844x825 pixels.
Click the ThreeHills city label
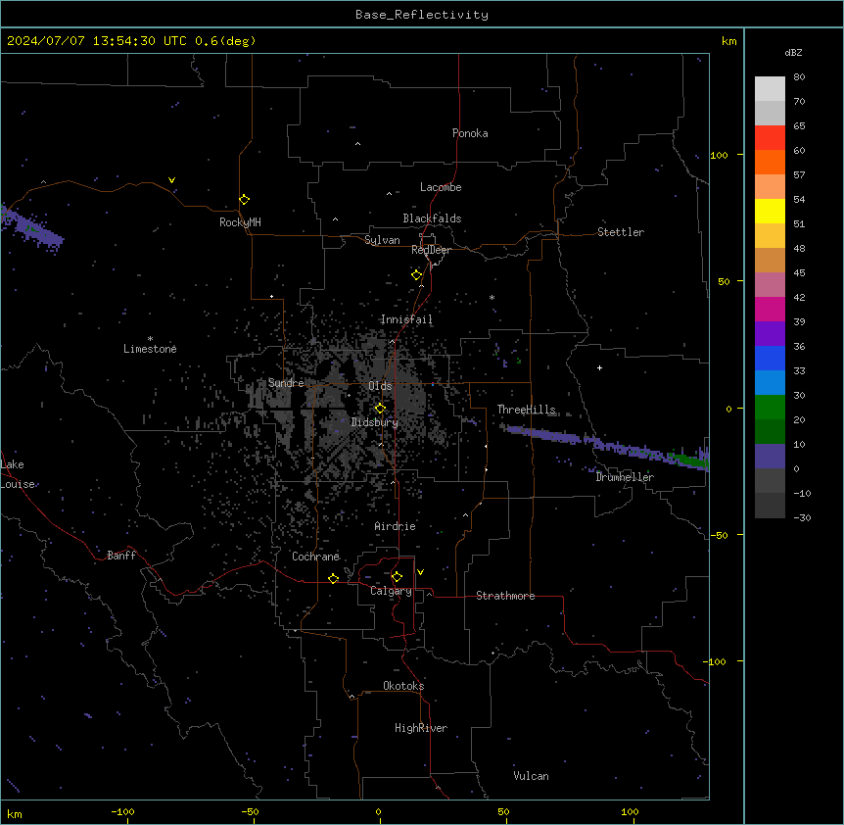(x=526, y=410)
